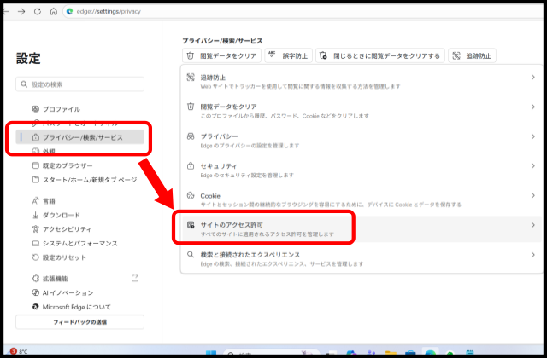Open the browser home page icon
The width and height of the screenshot is (547, 358).
(53, 11)
